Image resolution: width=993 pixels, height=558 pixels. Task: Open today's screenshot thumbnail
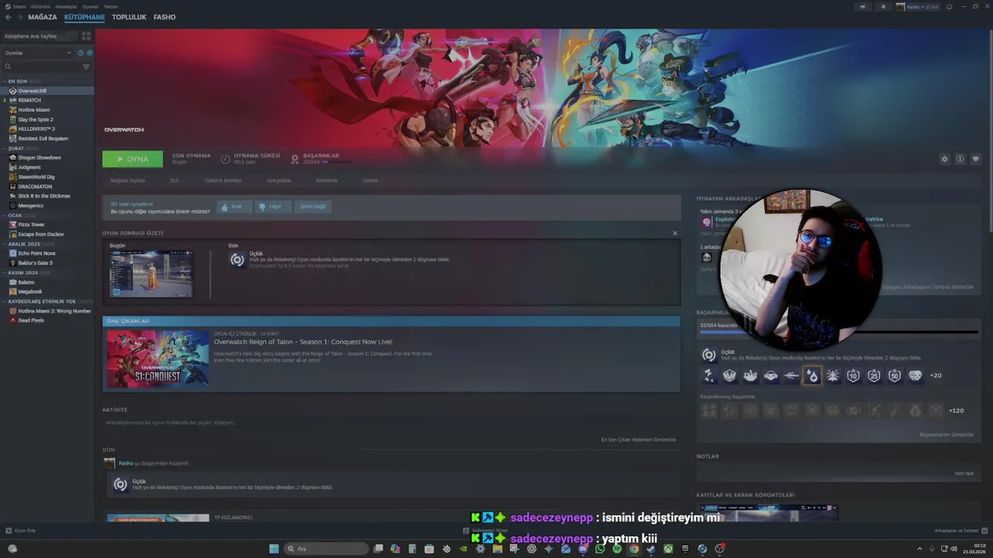(x=151, y=274)
